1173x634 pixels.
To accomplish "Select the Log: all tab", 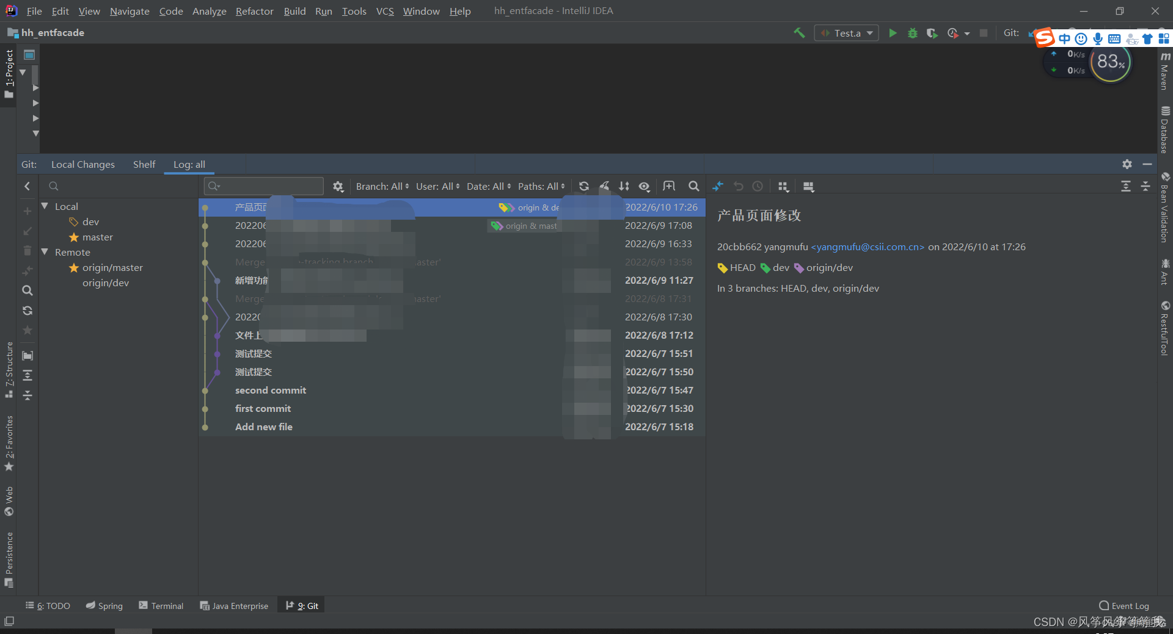I will tap(189, 165).
